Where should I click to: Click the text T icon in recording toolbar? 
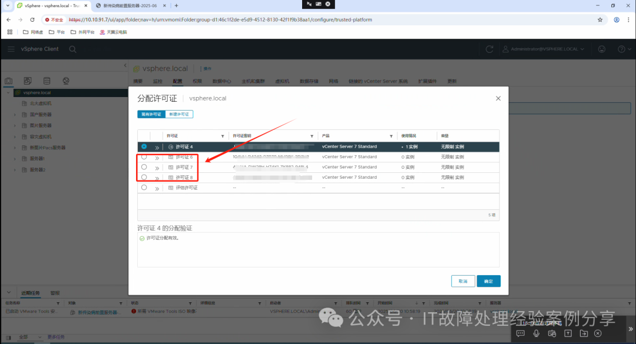pyautogui.click(x=568, y=333)
